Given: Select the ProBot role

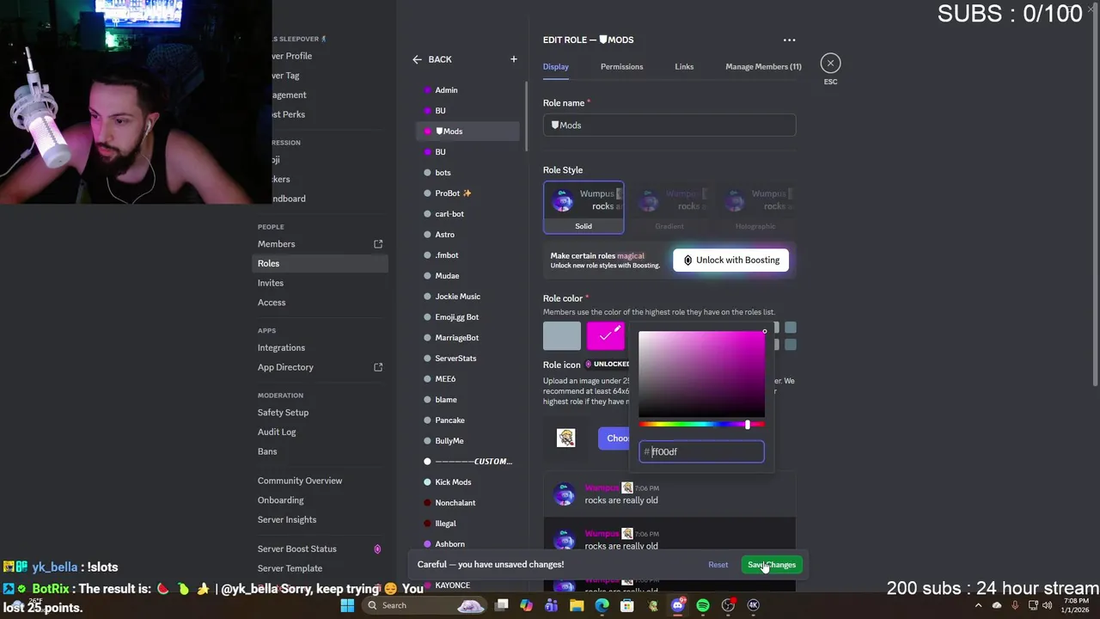Looking at the screenshot, I should tap(468, 193).
